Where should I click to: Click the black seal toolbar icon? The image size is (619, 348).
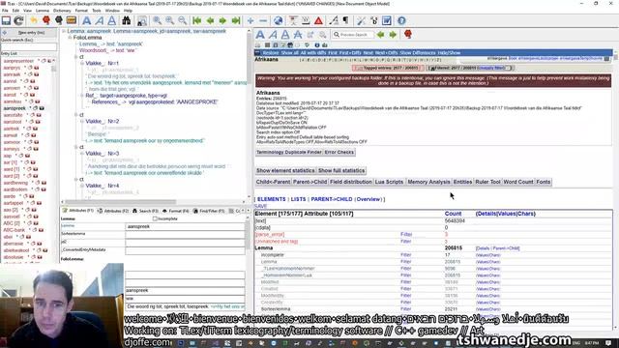tap(58, 20)
